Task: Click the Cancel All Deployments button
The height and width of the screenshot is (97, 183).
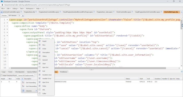Action: [26, 75]
